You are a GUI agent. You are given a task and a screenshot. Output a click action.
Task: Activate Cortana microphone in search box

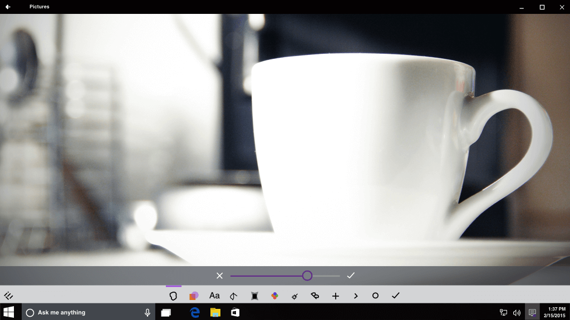[x=148, y=312]
